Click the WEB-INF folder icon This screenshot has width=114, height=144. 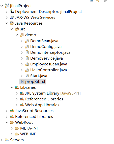coord(17,134)
